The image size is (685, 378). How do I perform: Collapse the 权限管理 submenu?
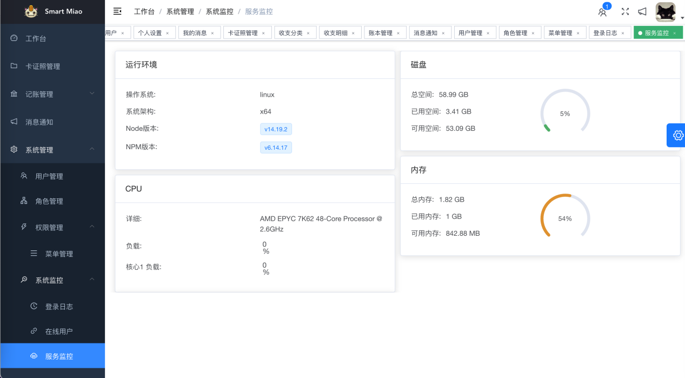57,228
